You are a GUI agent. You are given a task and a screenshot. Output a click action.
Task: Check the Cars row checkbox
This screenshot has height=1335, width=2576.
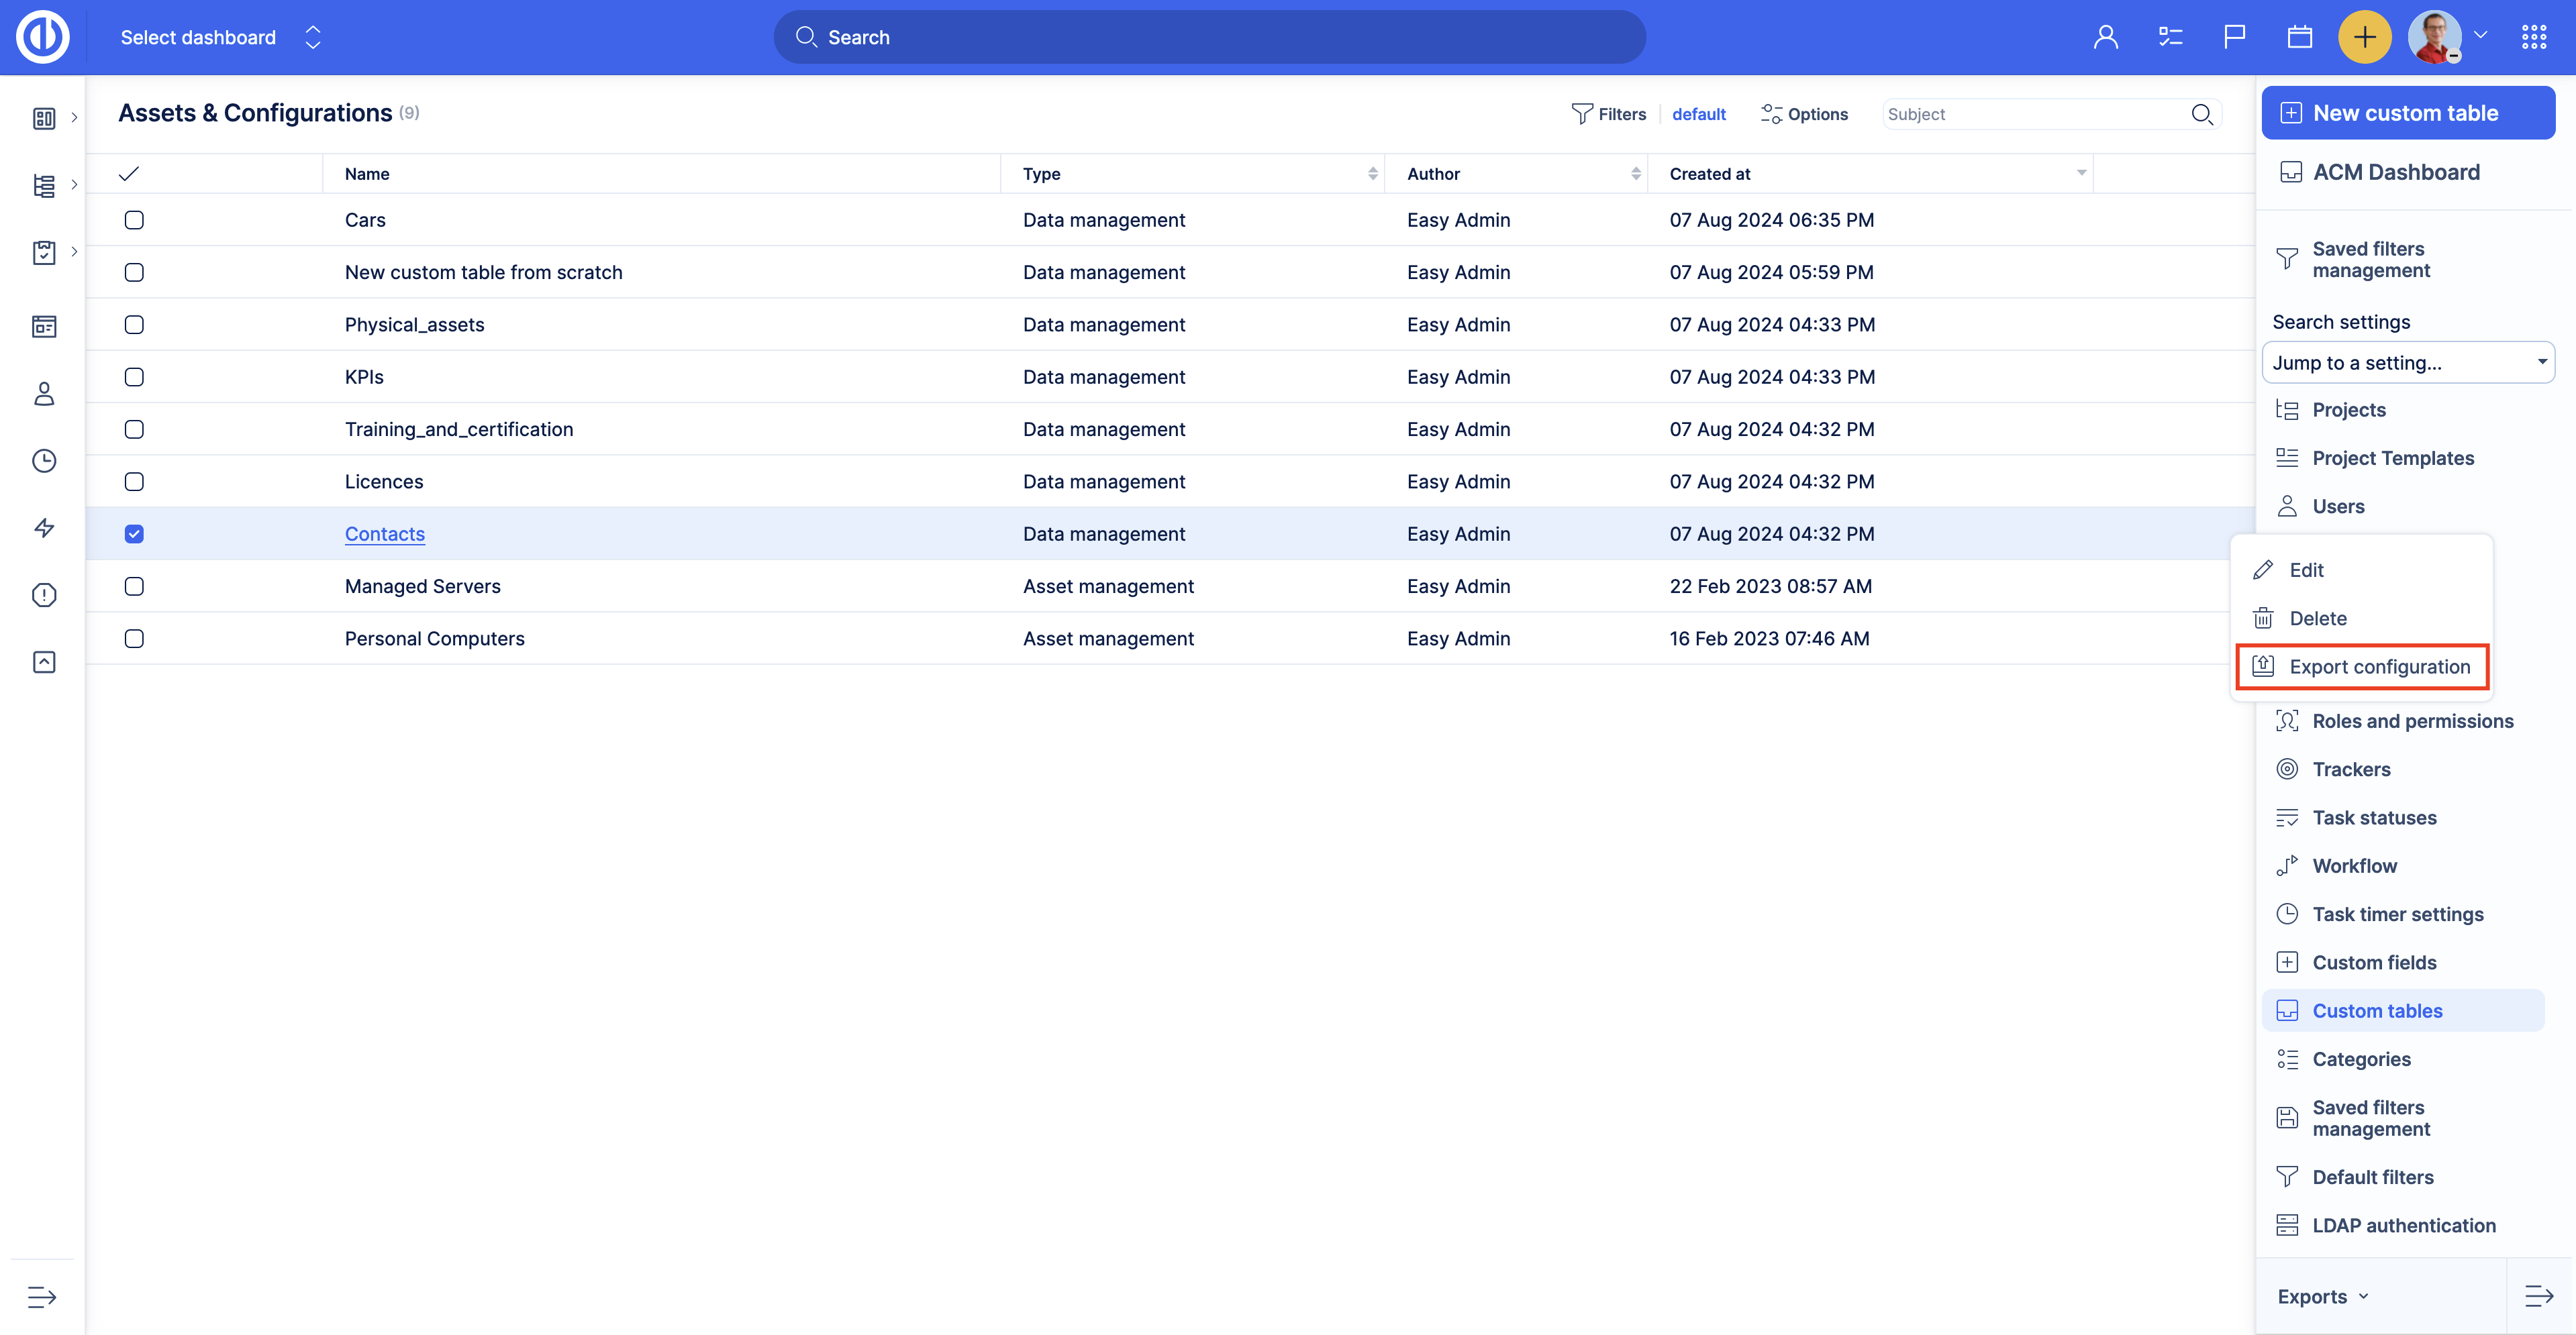[x=134, y=220]
